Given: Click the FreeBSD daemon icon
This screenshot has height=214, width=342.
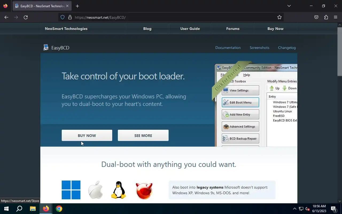Looking at the screenshot, I should pyautogui.click(x=144, y=190).
